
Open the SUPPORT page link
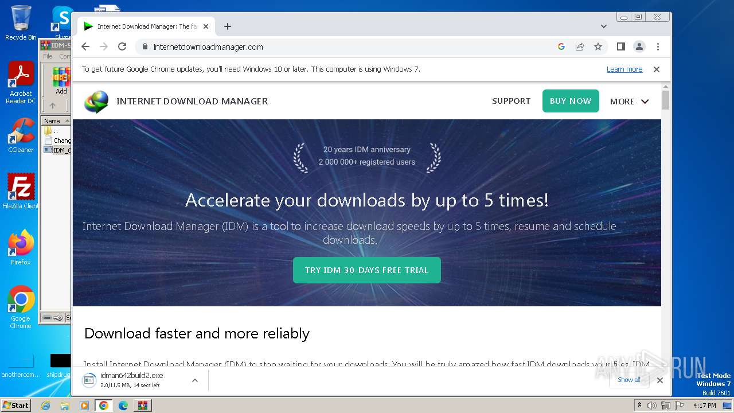coord(511,101)
